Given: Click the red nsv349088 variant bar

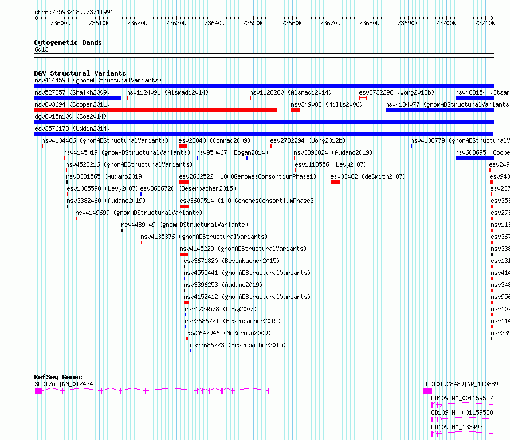Looking at the screenshot, I should pos(295,110).
